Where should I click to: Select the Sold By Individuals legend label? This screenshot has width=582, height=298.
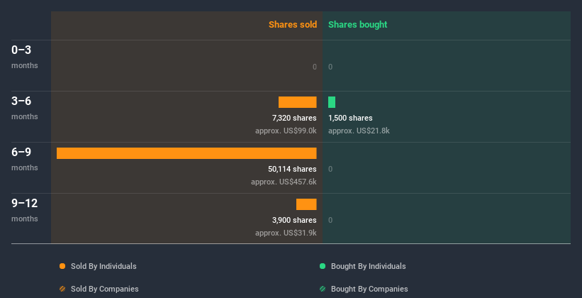(x=103, y=266)
